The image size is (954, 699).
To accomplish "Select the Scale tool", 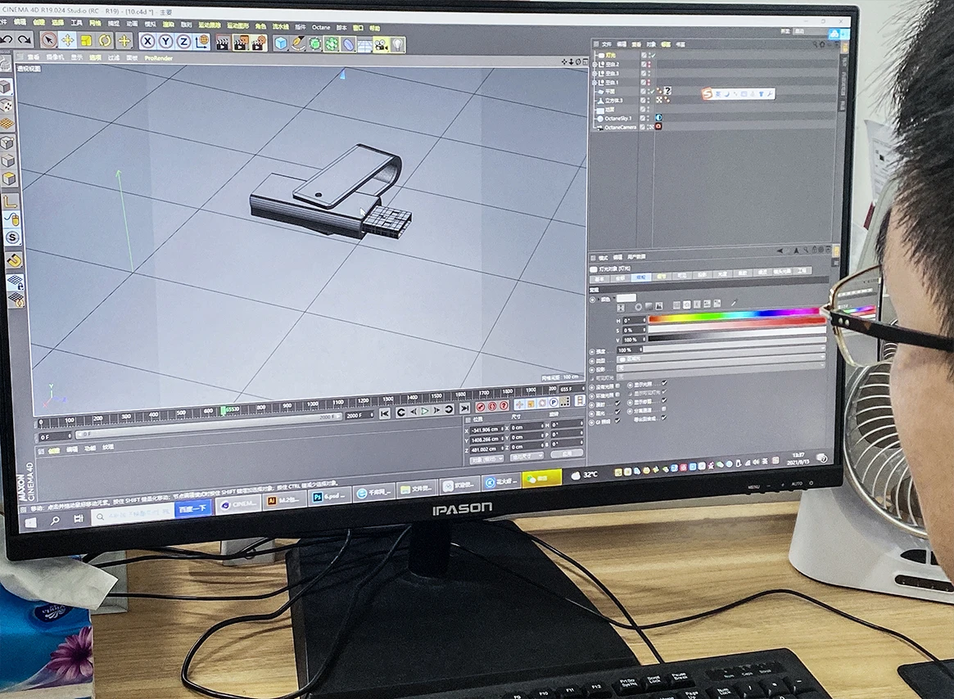I will (x=86, y=41).
